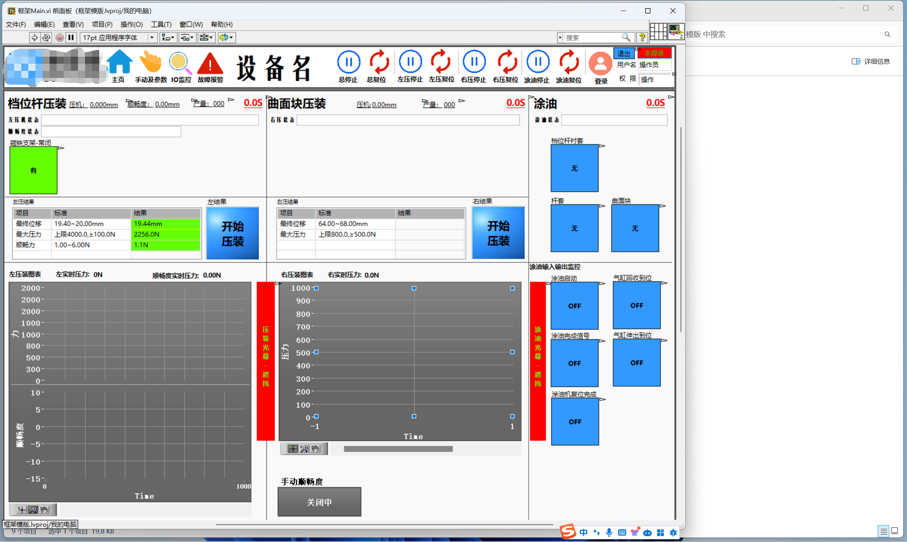Viewport: 907px width, 542px height.
Task: Click the 右压停止 pause circle icon
Action: (474, 61)
